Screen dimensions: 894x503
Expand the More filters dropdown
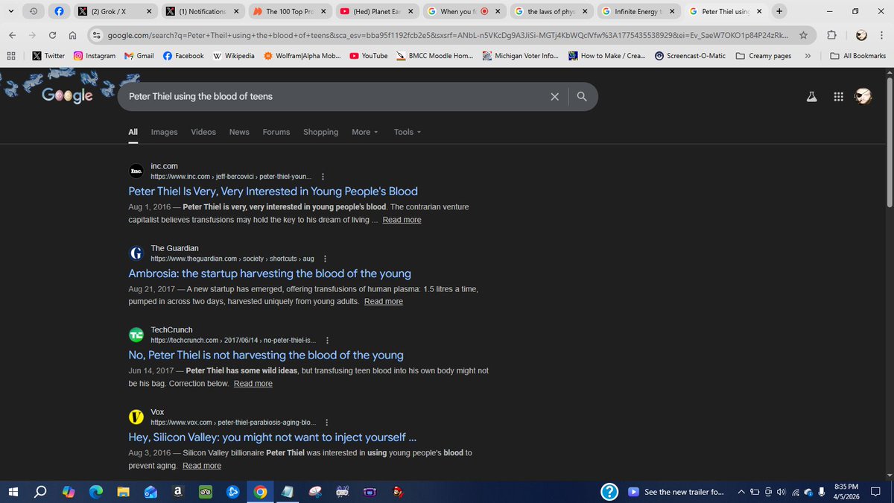tap(365, 132)
